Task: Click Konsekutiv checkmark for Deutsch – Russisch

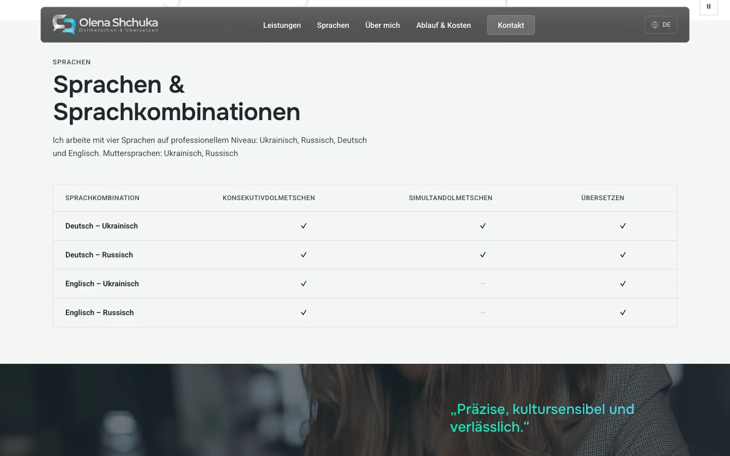Action: point(303,254)
